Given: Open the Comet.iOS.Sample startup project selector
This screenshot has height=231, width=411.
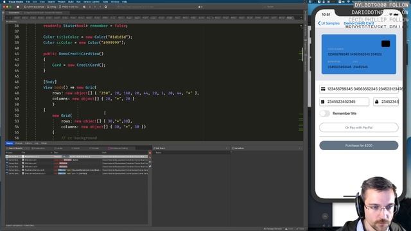Looking at the screenshot, I should (35, 6).
